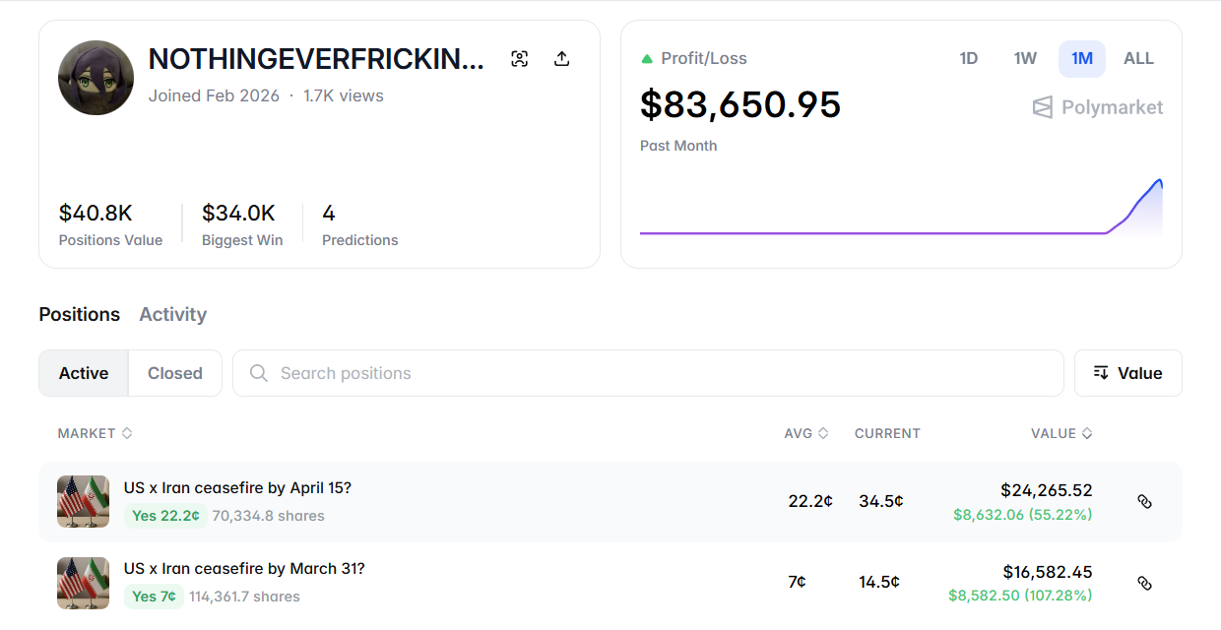This screenshot has height=630, width=1221.
Task: Sort positions by AVG column
Action: point(805,433)
